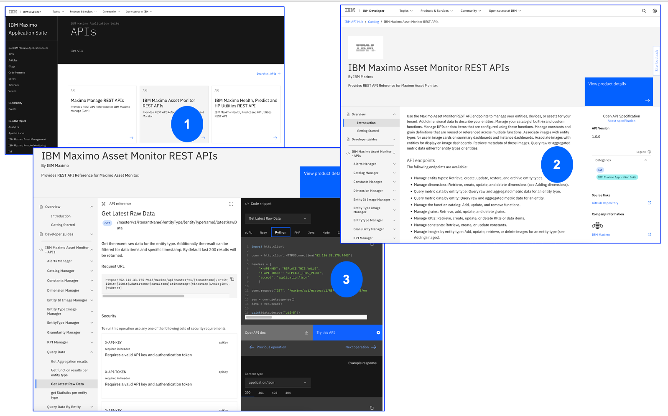Switch code snippet to Node tab

pyautogui.click(x=326, y=233)
